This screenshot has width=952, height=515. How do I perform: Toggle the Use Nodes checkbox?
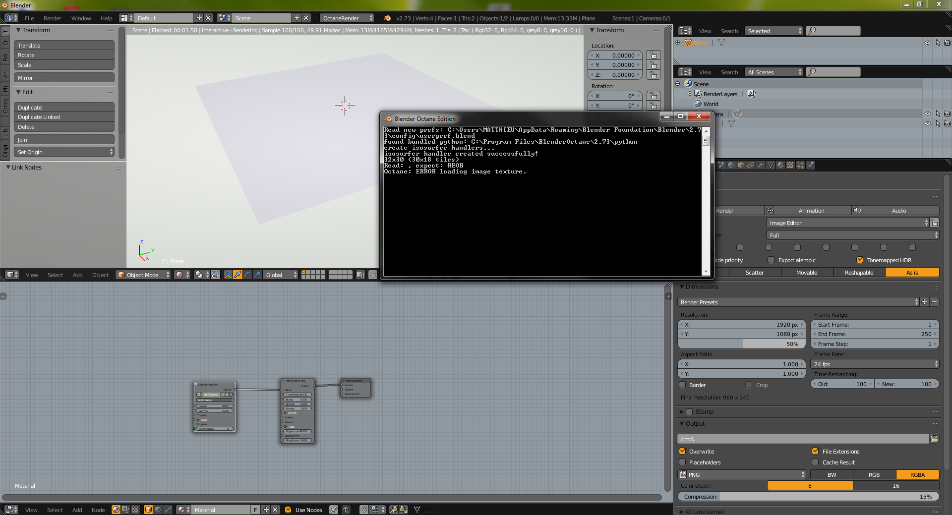pyautogui.click(x=288, y=510)
